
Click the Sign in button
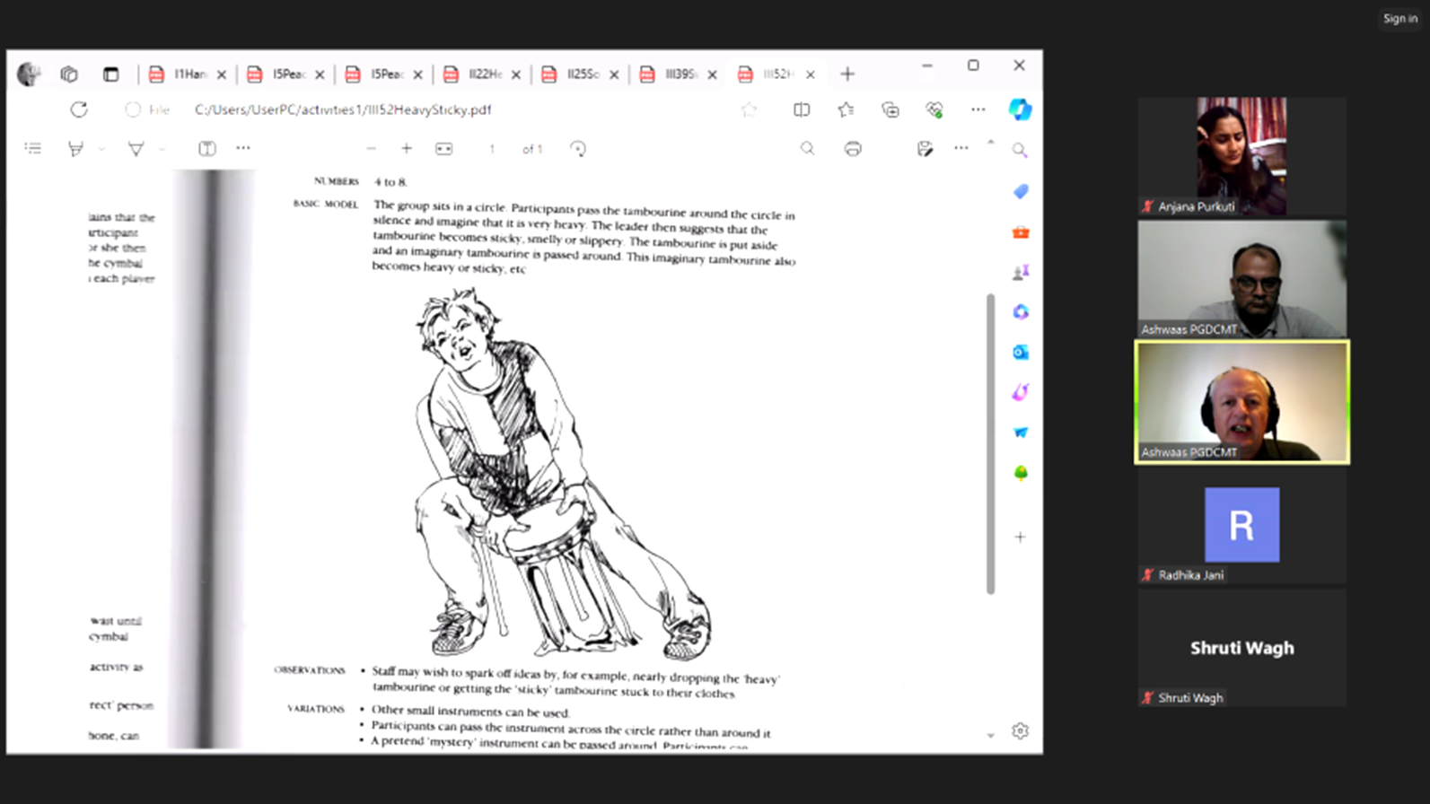tap(1399, 19)
